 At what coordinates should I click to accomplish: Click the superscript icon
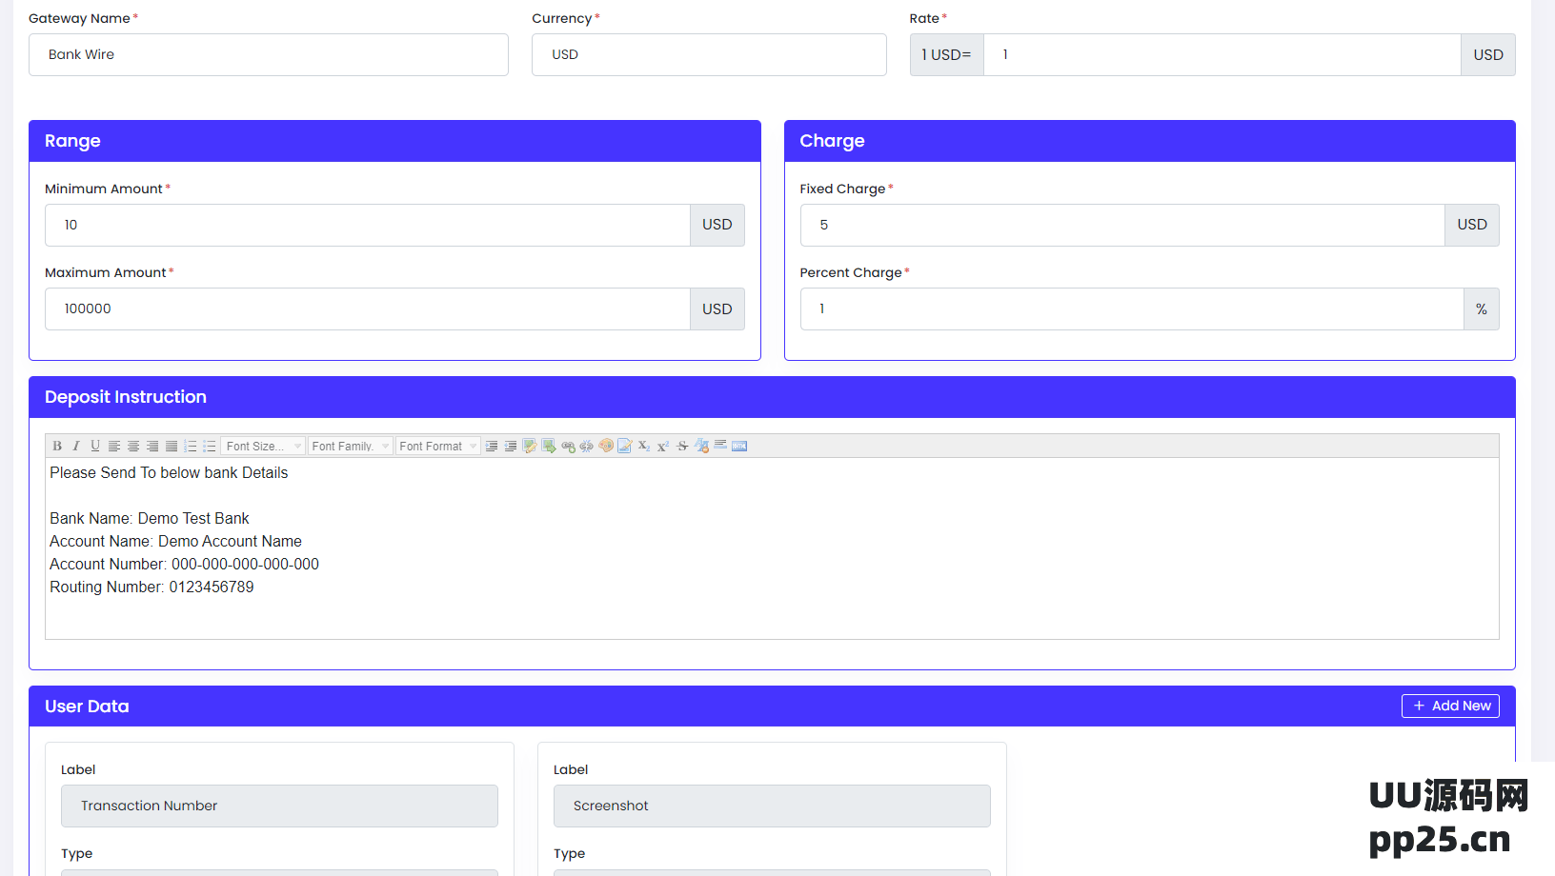(663, 446)
